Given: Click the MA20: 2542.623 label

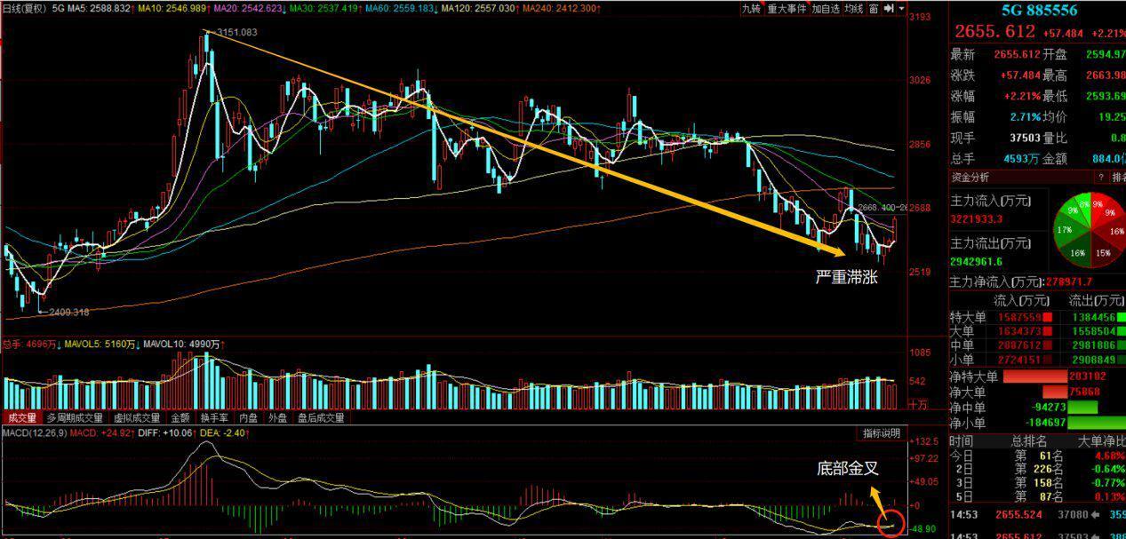Looking at the screenshot, I should click(x=252, y=8).
